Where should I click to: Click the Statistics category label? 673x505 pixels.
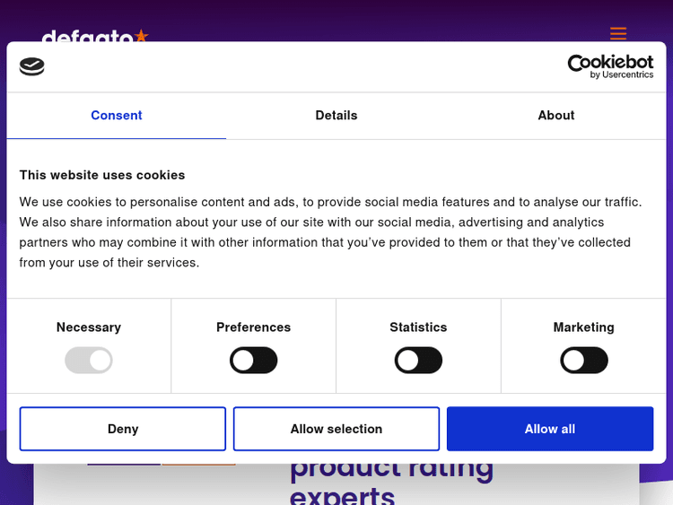click(x=418, y=327)
